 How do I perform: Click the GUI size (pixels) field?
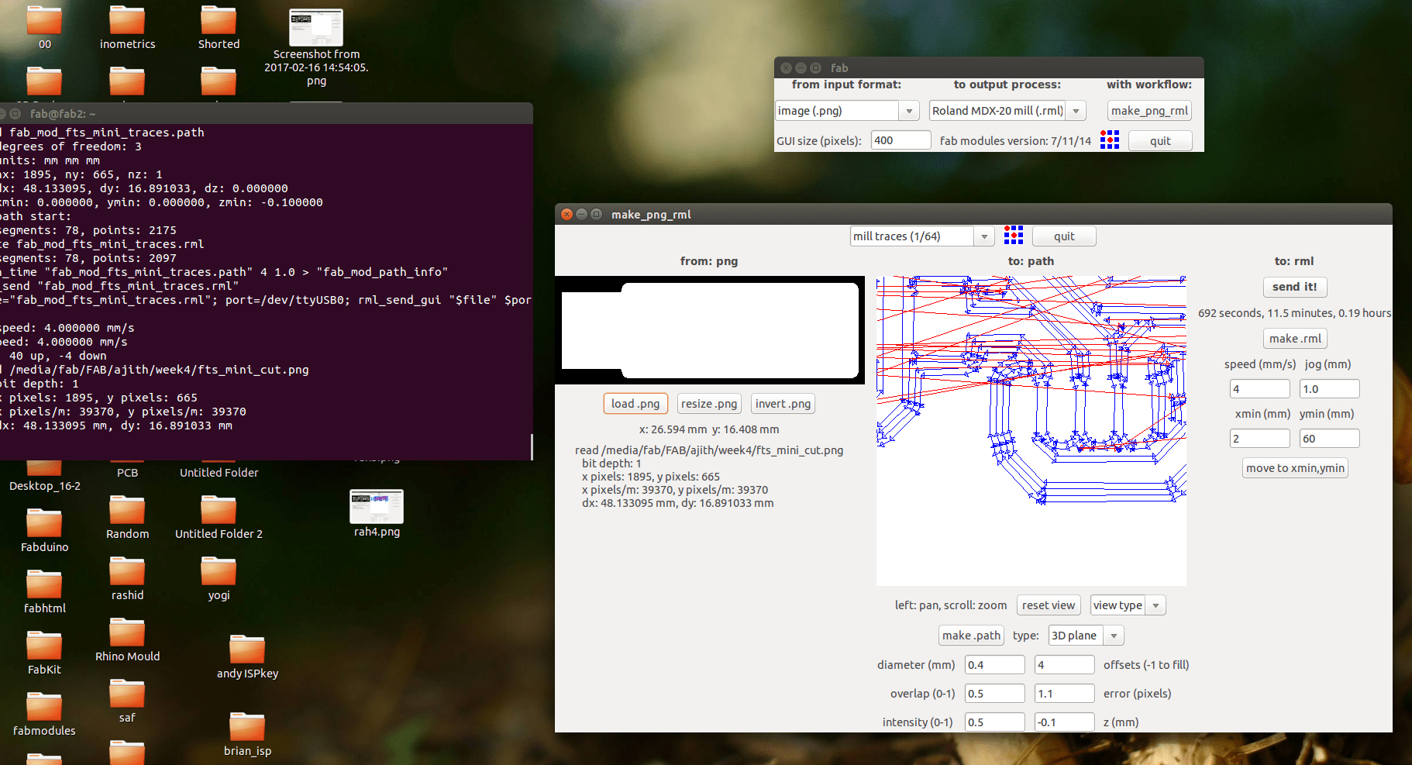point(901,140)
